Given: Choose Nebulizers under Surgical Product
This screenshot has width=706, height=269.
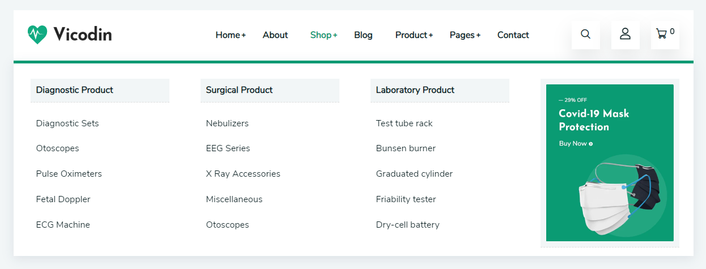Looking at the screenshot, I should coord(227,123).
